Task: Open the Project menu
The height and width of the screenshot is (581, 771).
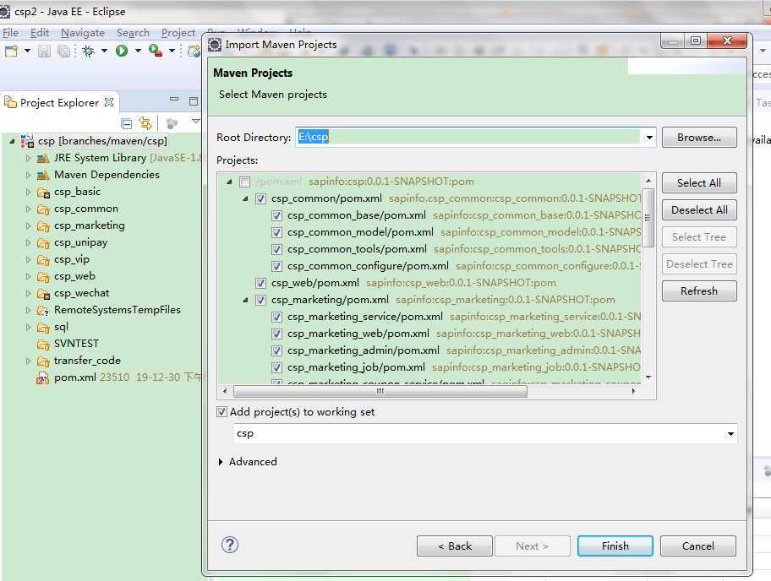Action: pyautogui.click(x=178, y=33)
